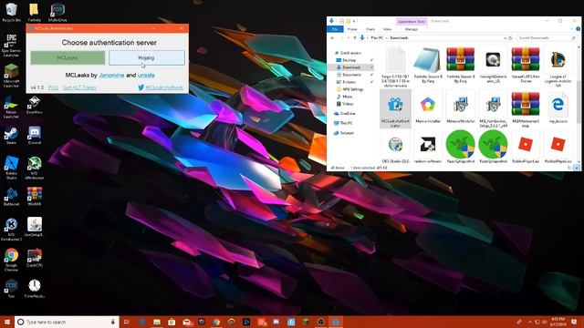Select the KovaaK FPS Aim Trainer archive
Viewport: 584px width, 328px height.
pos(526,65)
